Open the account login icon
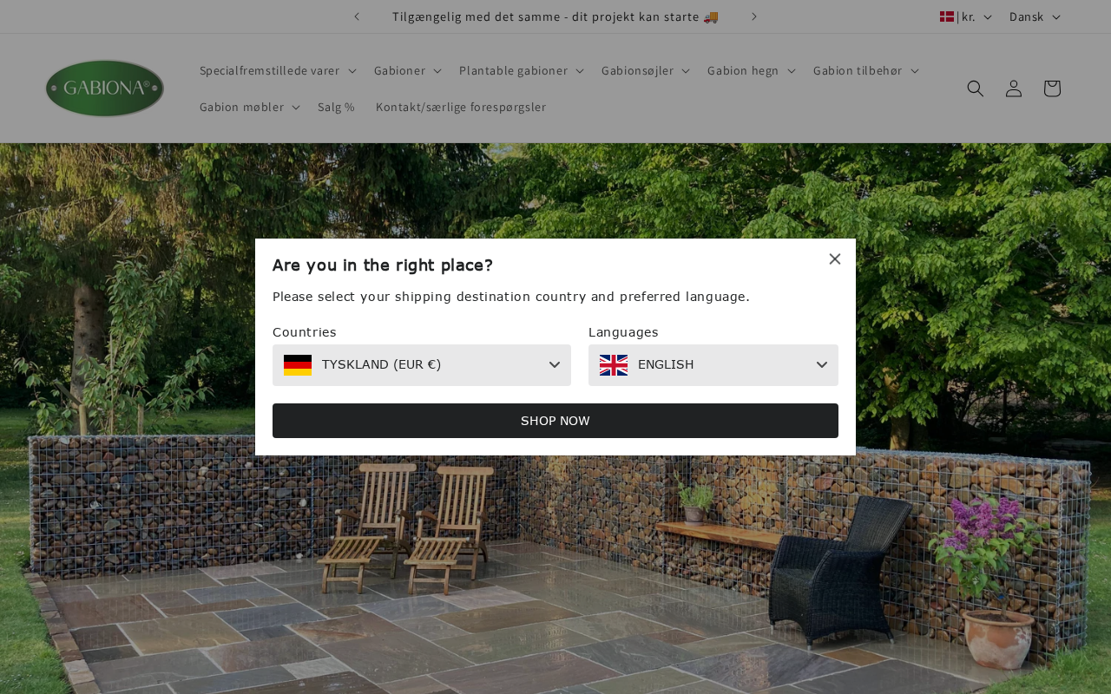1111x694 pixels. point(1014,88)
